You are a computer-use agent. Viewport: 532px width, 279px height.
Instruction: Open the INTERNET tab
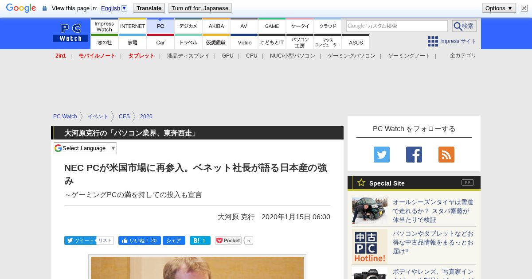click(x=133, y=26)
